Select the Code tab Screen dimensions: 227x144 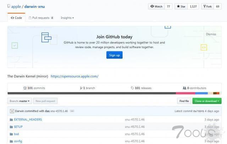point(16,18)
